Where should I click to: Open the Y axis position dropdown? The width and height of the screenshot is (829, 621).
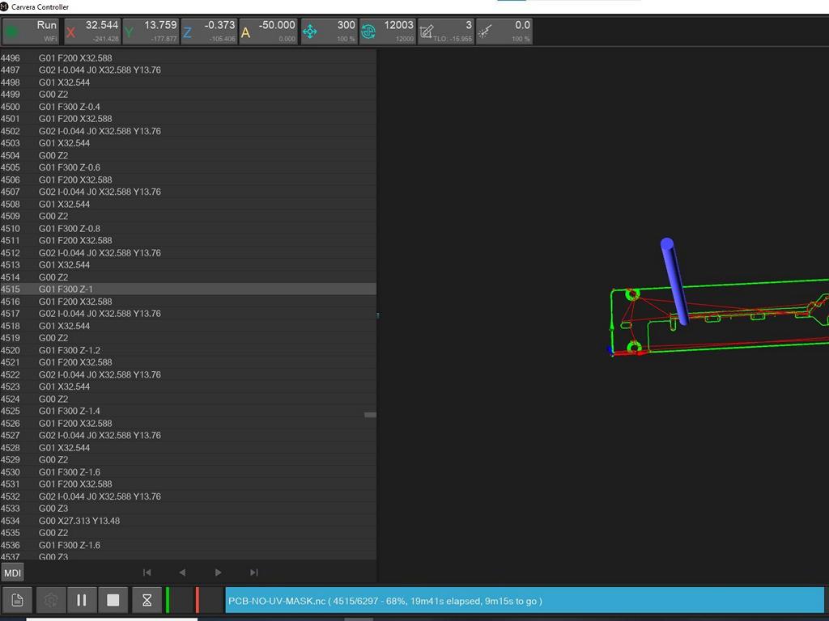151,32
